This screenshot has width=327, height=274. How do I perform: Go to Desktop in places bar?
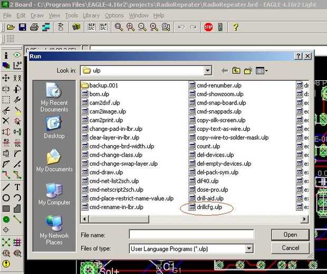coord(54,128)
